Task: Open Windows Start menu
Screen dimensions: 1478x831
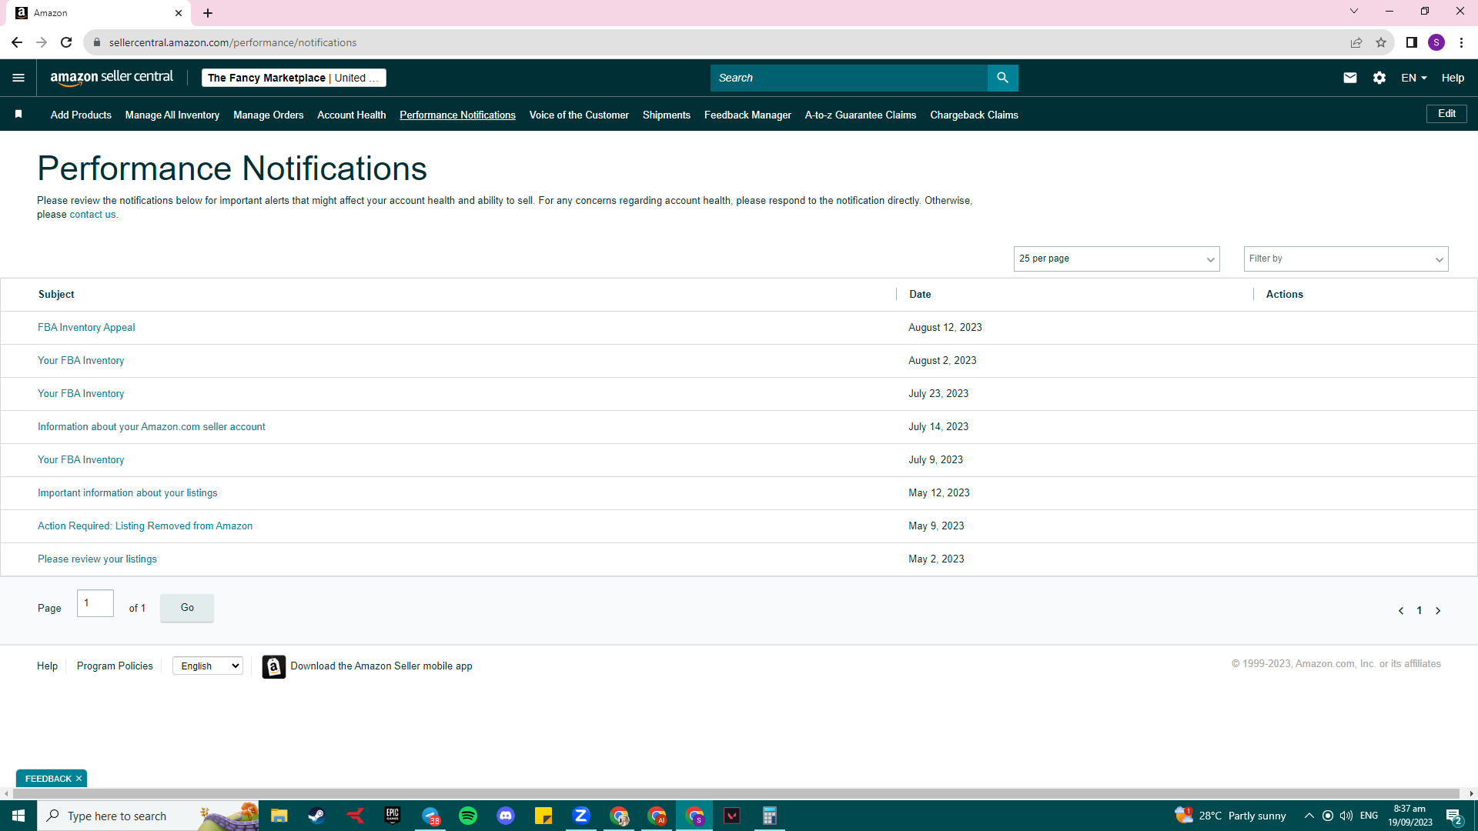Action: coord(18,816)
